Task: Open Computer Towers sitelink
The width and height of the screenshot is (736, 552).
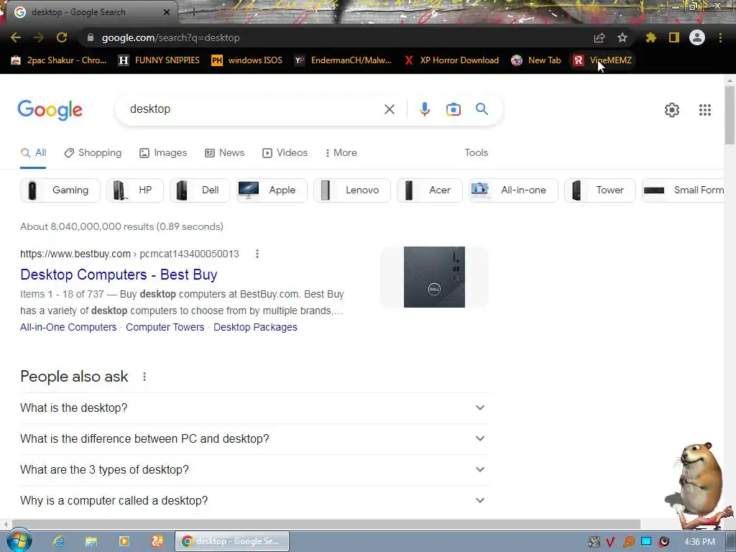Action: point(165,327)
